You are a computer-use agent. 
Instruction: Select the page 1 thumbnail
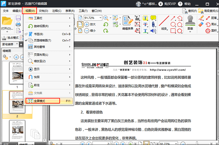pos(17,73)
